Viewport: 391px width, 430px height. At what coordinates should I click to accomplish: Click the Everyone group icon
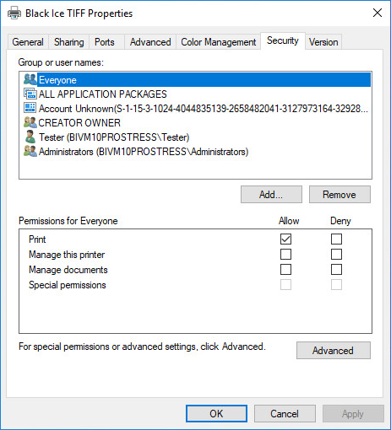[30, 79]
